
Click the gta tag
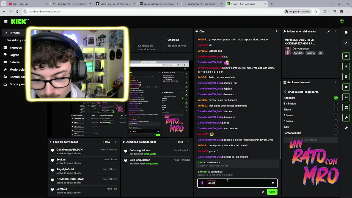320,53
